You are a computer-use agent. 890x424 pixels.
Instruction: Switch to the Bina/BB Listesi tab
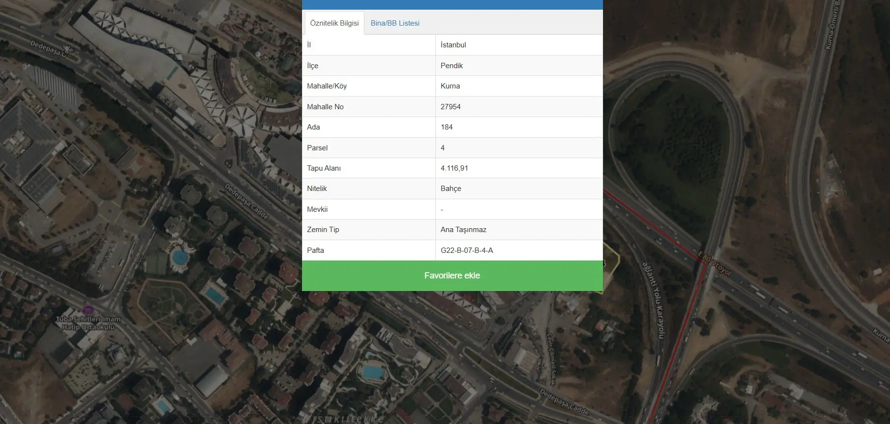(x=395, y=23)
